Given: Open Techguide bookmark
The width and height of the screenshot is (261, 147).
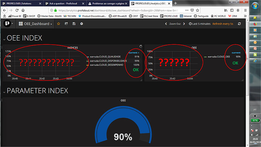Looking at the screenshot, I should 201,16.
